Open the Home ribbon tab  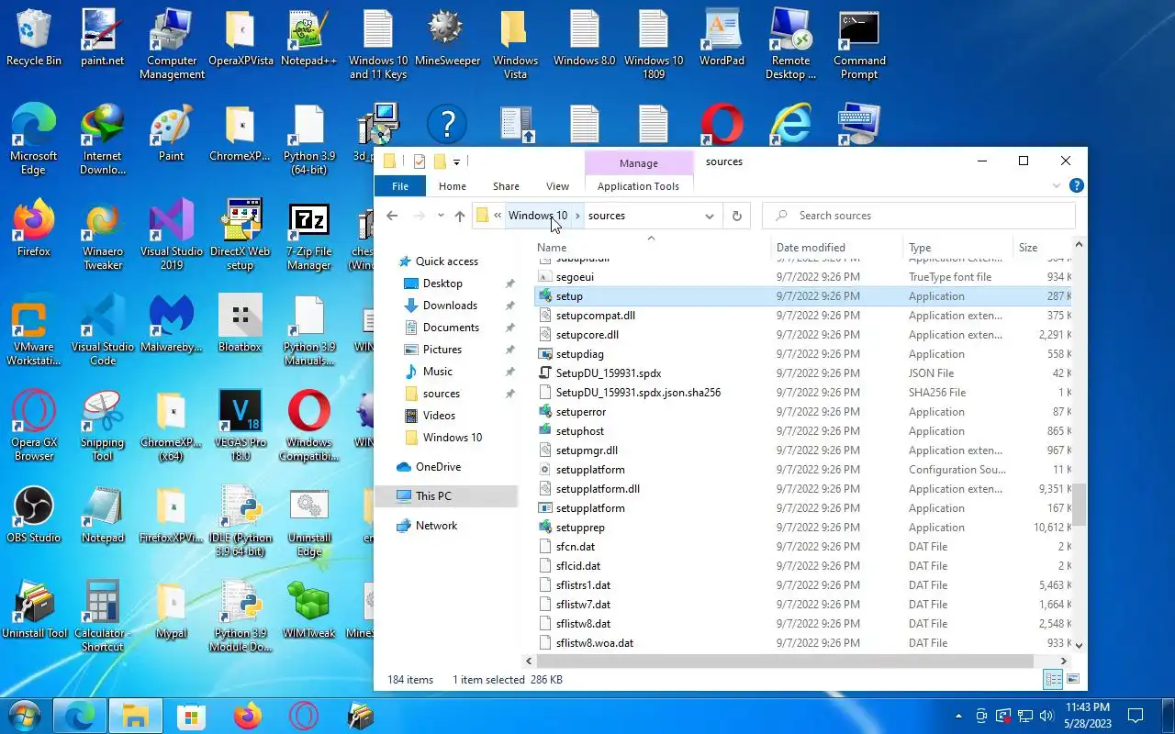point(453,186)
